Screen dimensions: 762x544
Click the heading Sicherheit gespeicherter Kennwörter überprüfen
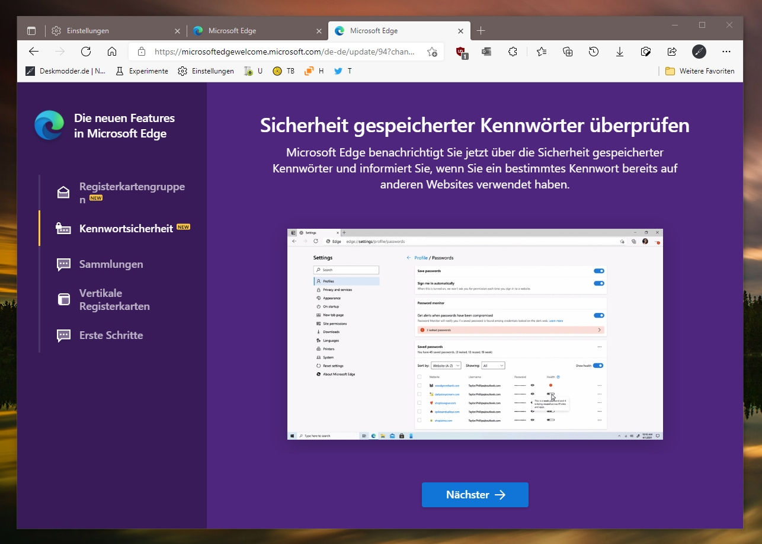click(475, 126)
